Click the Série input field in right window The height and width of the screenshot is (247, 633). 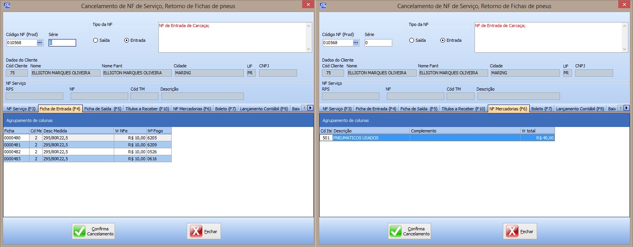pyautogui.click(x=378, y=43)
